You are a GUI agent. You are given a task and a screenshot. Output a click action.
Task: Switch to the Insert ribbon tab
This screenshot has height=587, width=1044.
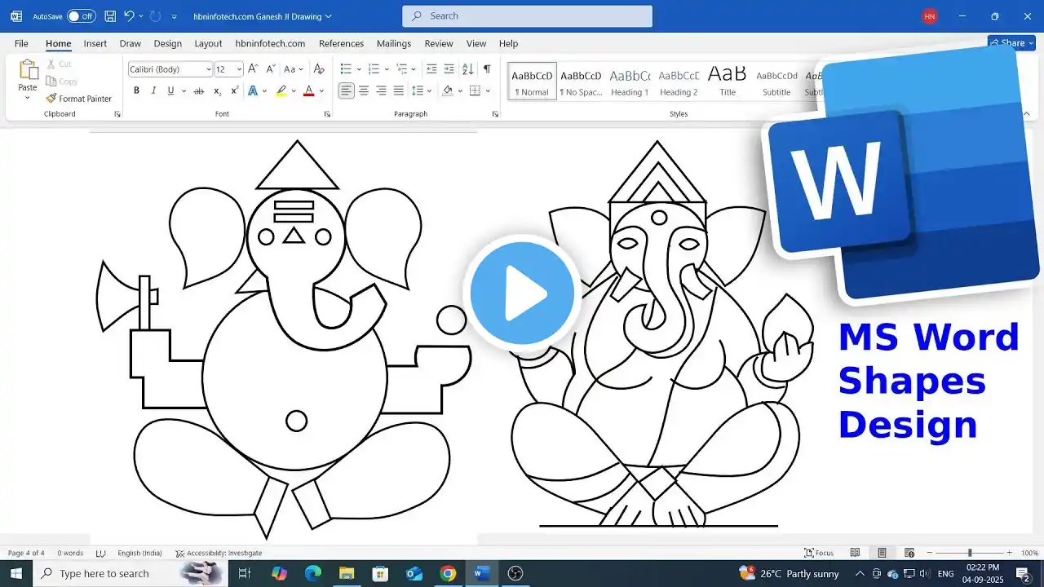pyautogui.click(x=95, y=43)
